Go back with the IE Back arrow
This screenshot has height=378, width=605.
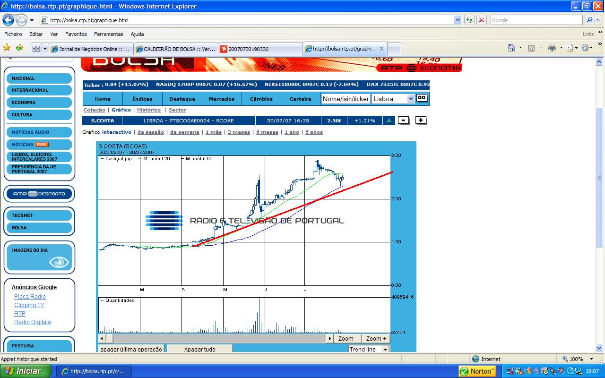[9, 20]
